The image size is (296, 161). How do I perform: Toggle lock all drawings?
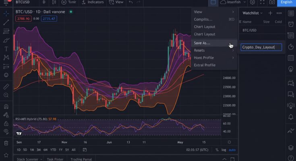tap(6, 124)
